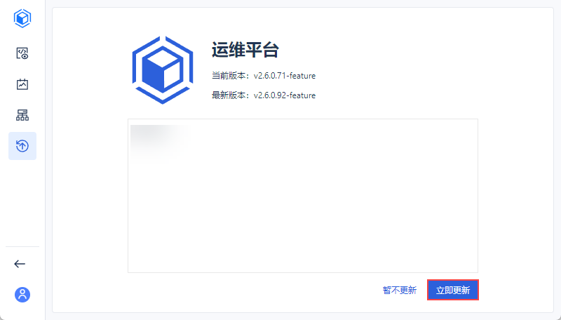The image size is (561, 320).
Task: Go back using the left arrow icon
Action: tap(20, 264)
